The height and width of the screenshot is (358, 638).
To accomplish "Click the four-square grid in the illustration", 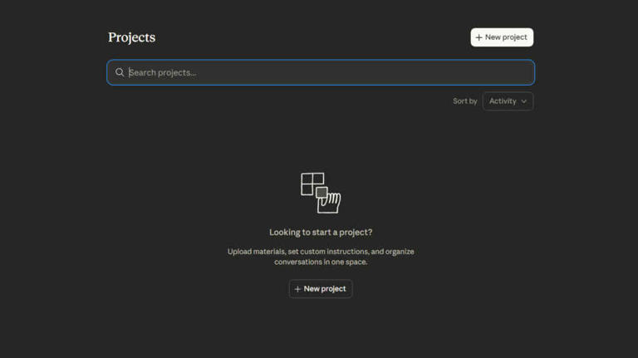I will tap(312, 183).
